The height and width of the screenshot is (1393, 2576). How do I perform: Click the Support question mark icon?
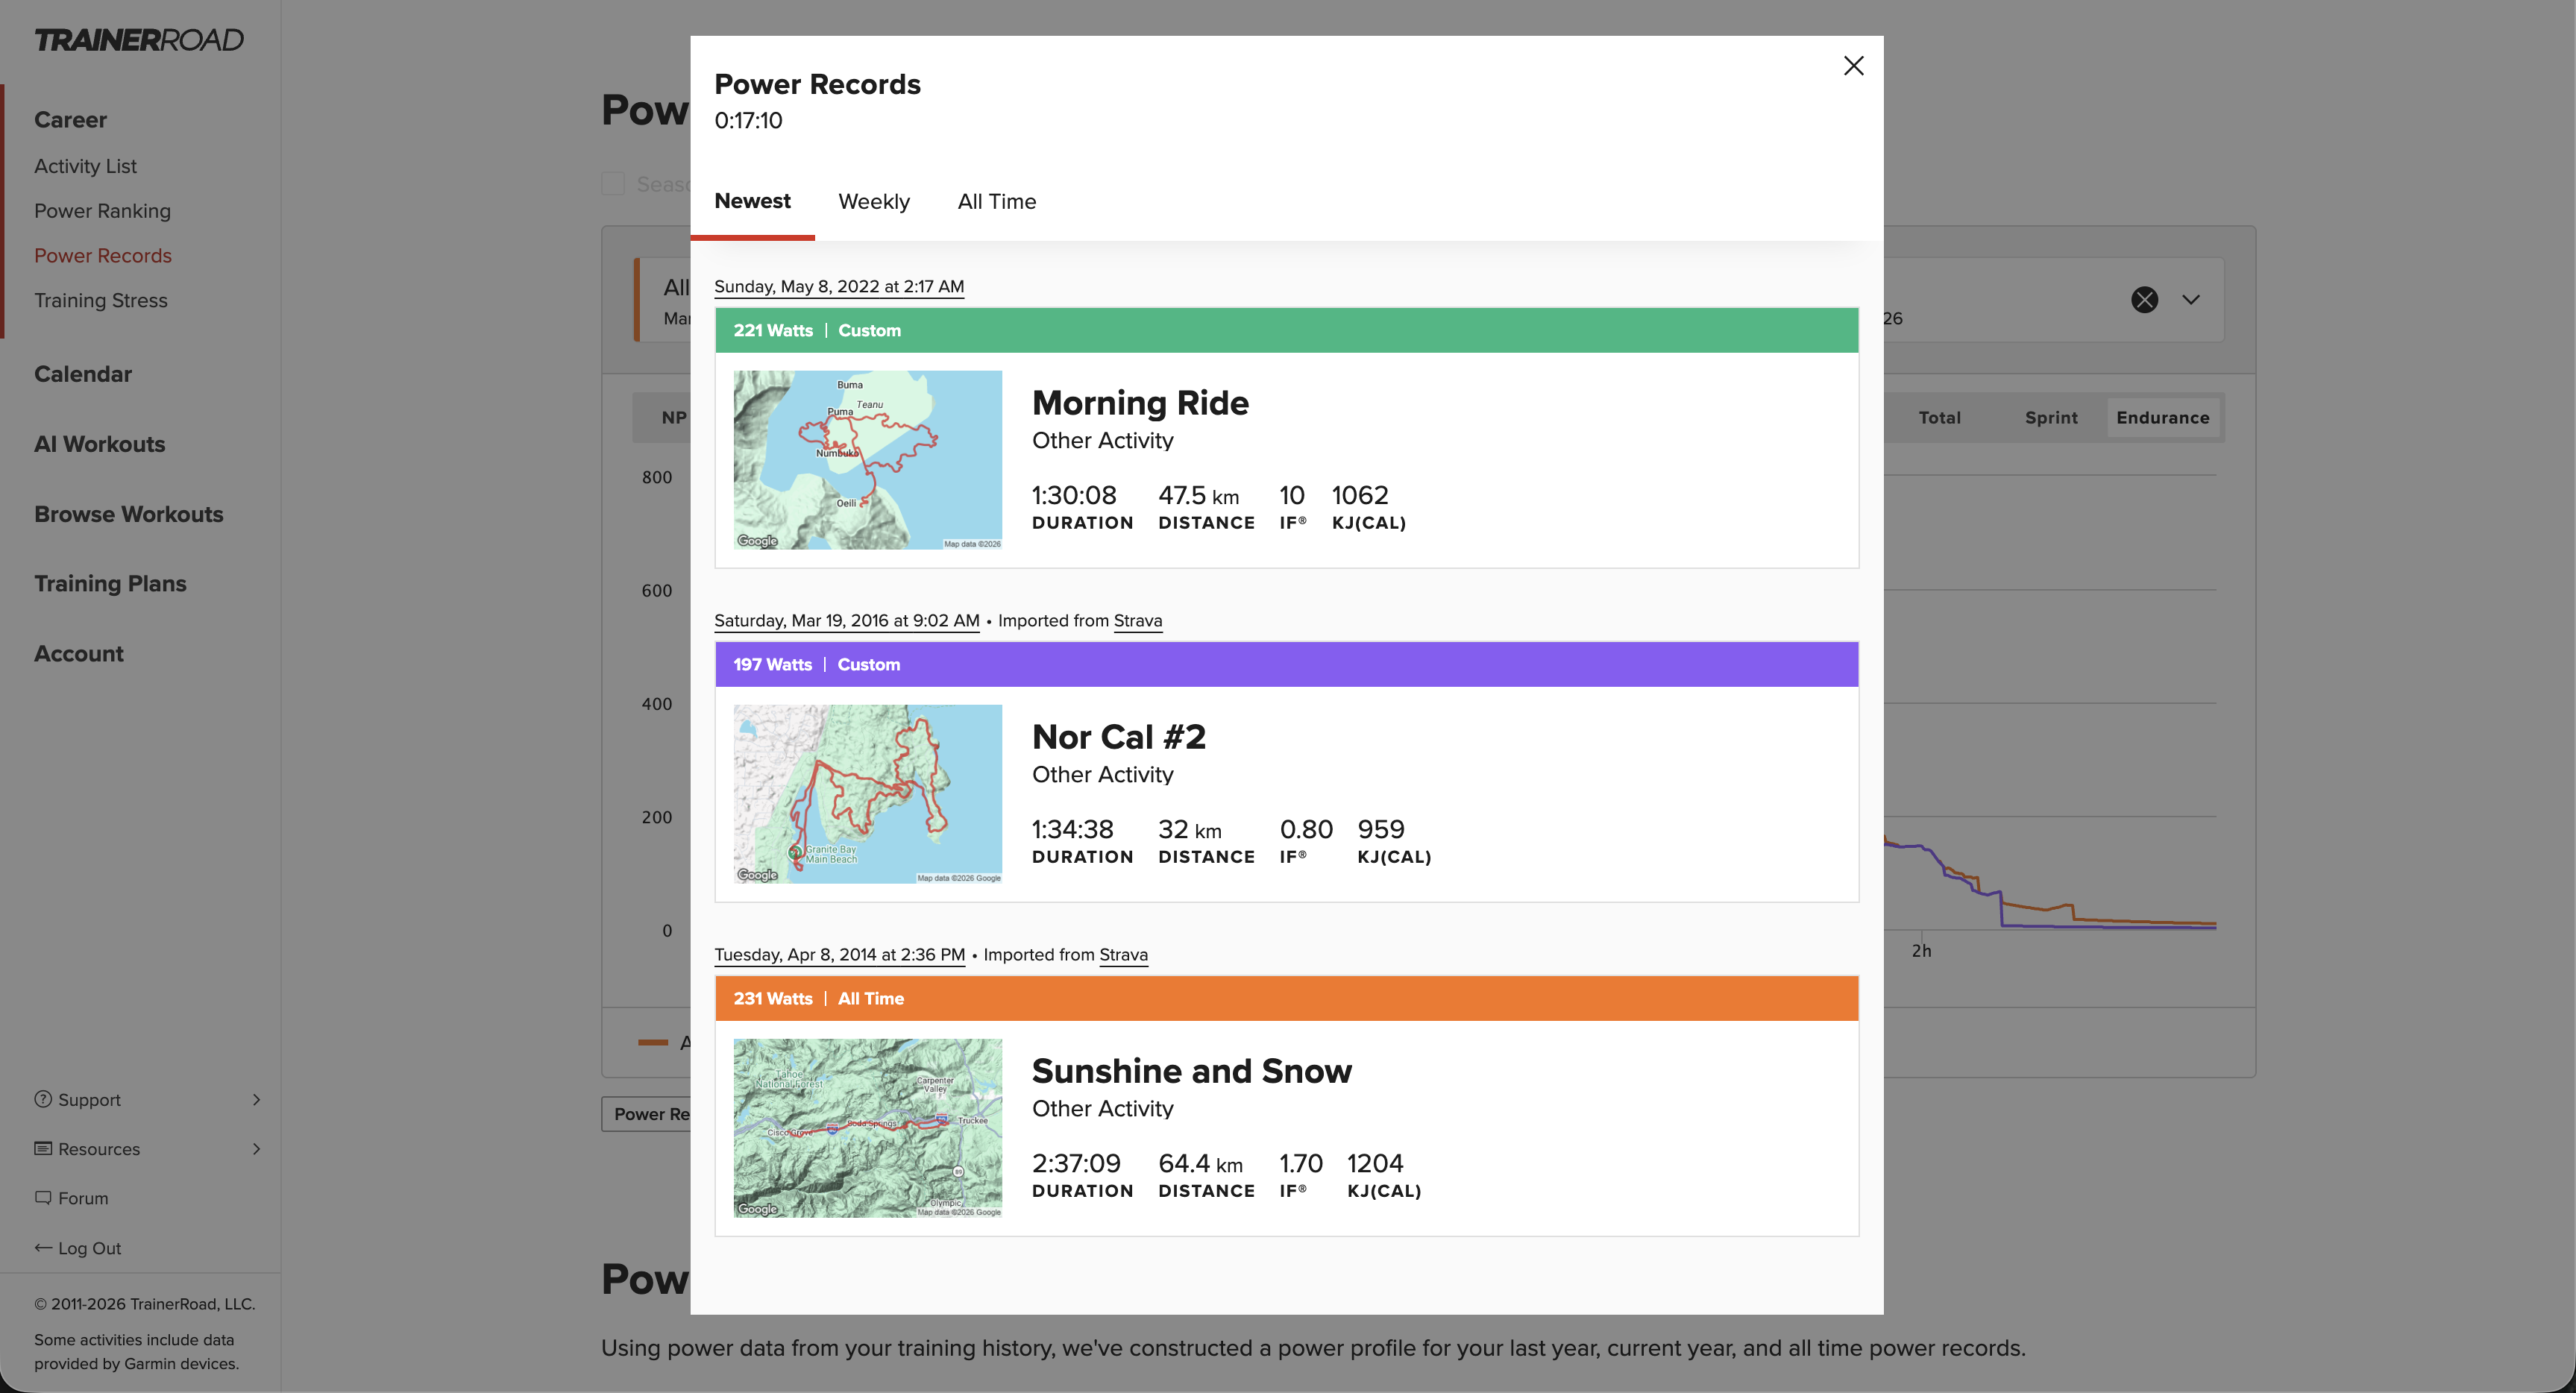point(43,1099)
